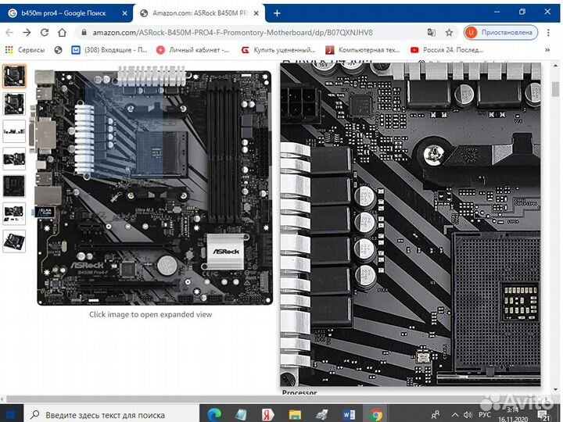Screen dimensions: 563x422
Task: Select the first motherboard thumbnail
Action: (x=14, y=76)
